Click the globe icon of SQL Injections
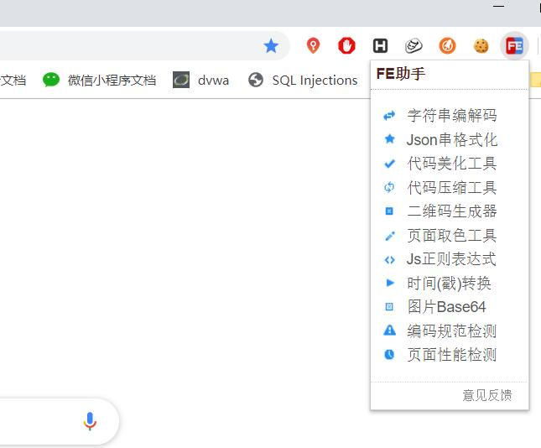This screenshot has width=541, height=448. pos(256,80)
